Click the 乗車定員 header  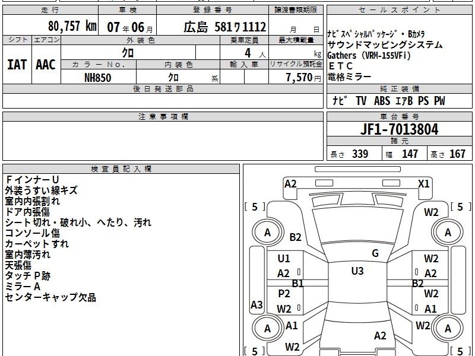(x=244, y=40)
